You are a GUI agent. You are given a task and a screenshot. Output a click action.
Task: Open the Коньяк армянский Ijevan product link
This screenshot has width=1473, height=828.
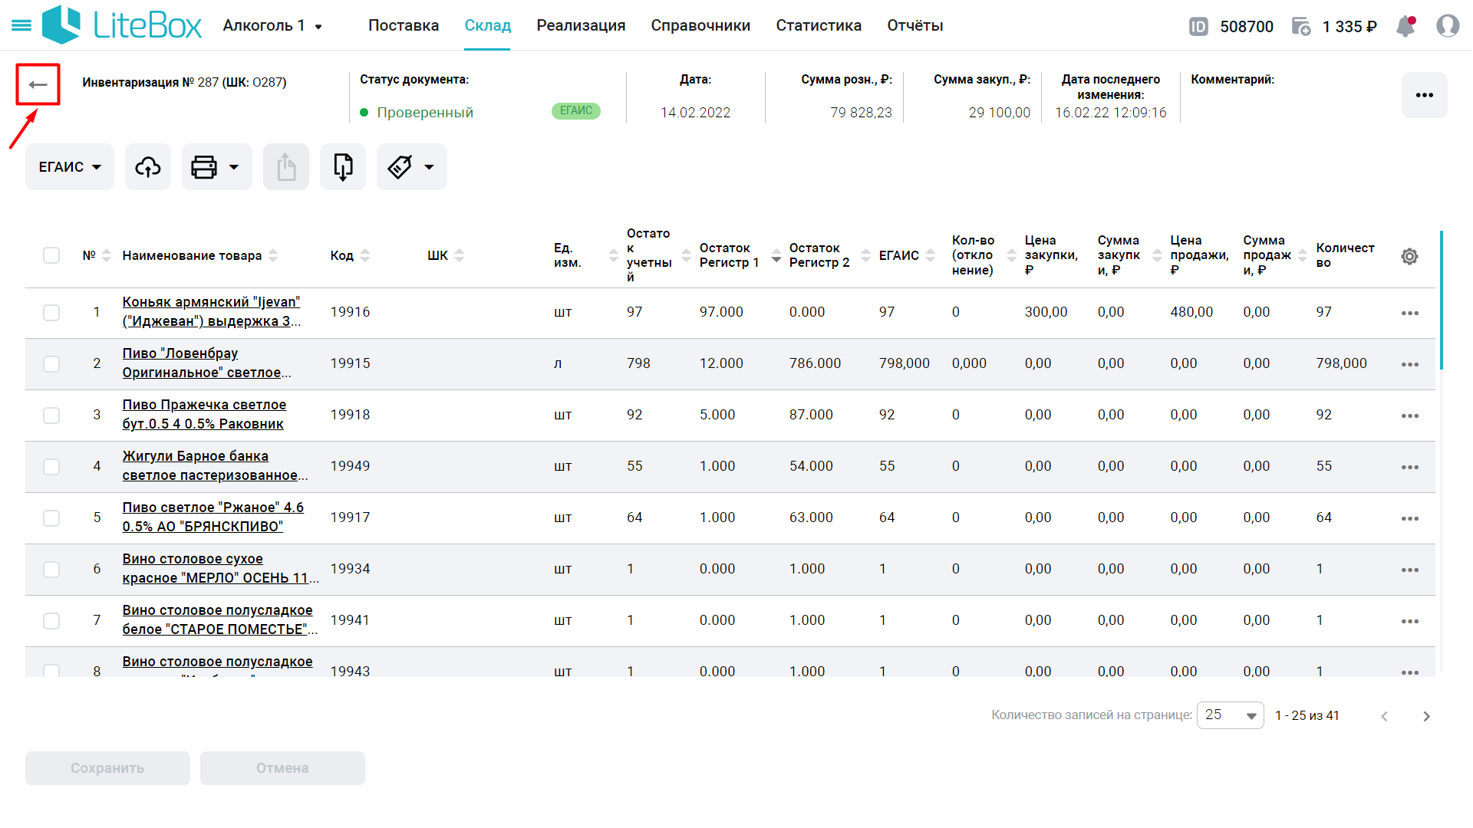(212, 312)
